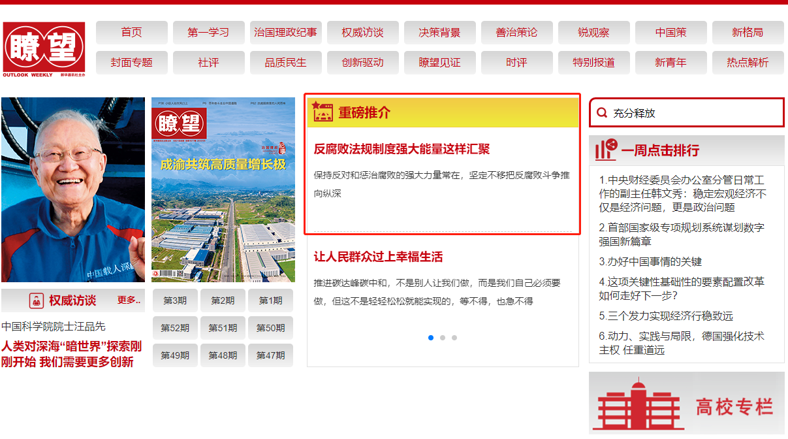Click the 重磅推介 star calendar icon

(322, 112)
